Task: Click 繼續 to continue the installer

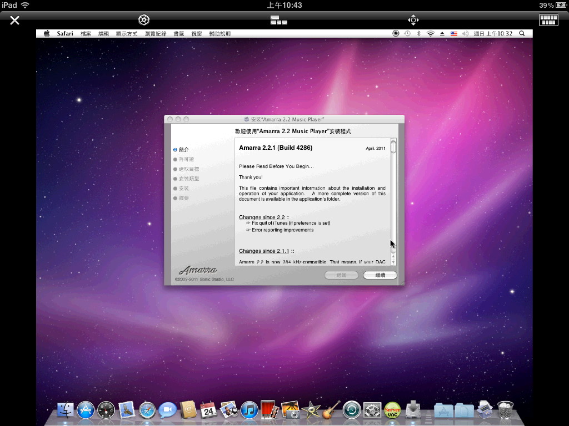Action: tap(380, 275)
